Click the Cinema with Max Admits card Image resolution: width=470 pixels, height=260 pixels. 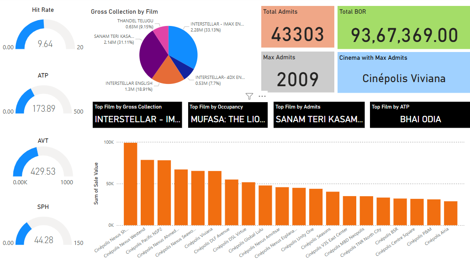click(x=404, y=73)
